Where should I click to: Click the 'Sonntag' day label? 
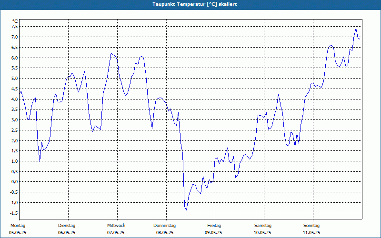[311, 226]
